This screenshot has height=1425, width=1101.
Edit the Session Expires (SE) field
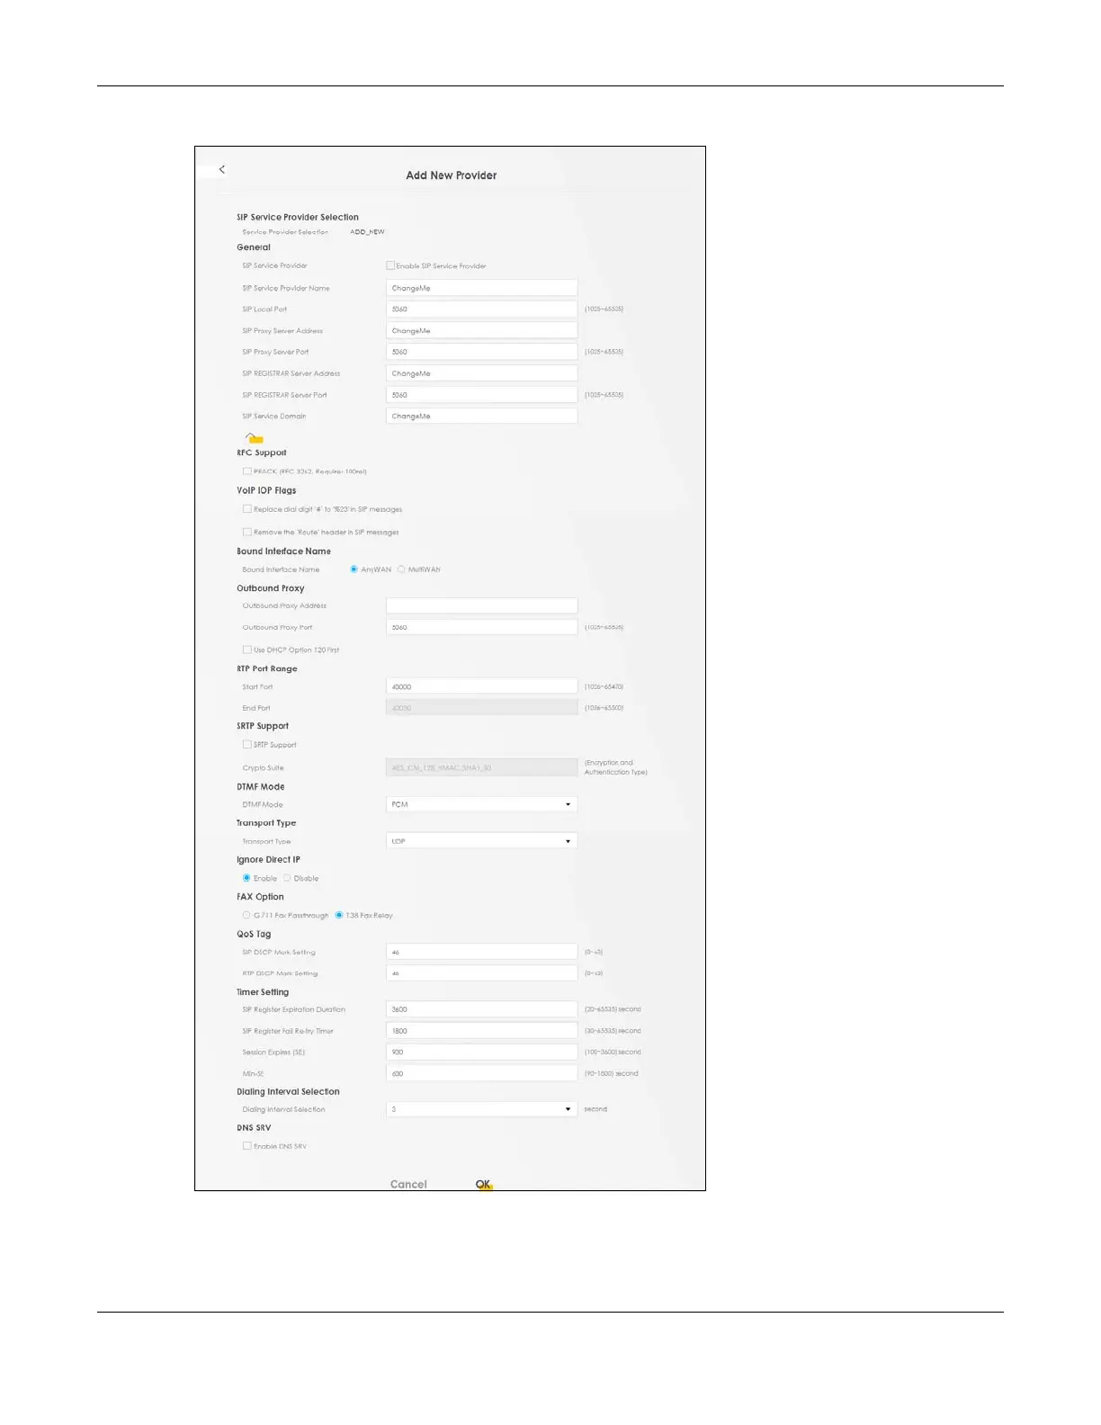481,1052
